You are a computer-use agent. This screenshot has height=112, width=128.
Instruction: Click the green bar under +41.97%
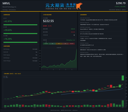tap(20, 25)
